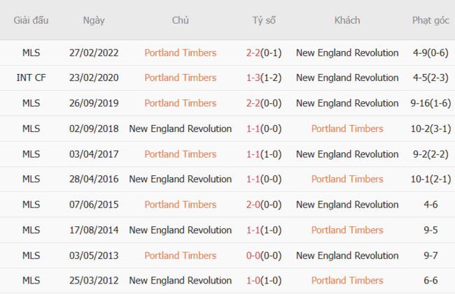Click the 1-3 score of the 23/02/2020 match
Image resolution: width=455 pixels, height=294 pixels.
(x=253, y=78)
